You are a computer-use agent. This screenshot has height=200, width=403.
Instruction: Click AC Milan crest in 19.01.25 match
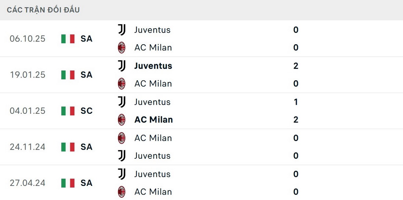pos(122,84)
